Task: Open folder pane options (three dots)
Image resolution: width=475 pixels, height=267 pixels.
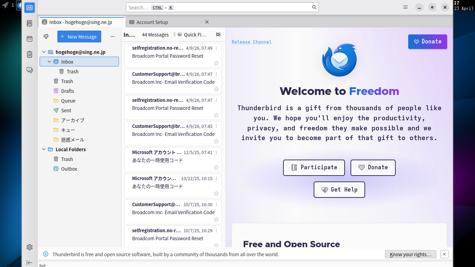Action: pos(112,37)
